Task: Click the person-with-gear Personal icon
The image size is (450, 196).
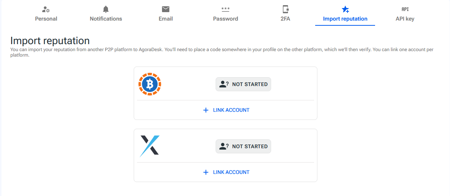Action: tap(46, 10)
